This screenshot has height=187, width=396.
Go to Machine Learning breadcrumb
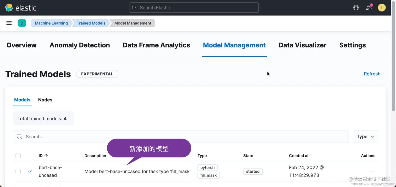point(51,23)
